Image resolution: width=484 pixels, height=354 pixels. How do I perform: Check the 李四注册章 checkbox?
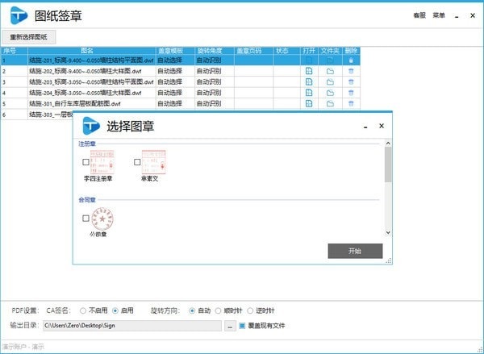86,162
